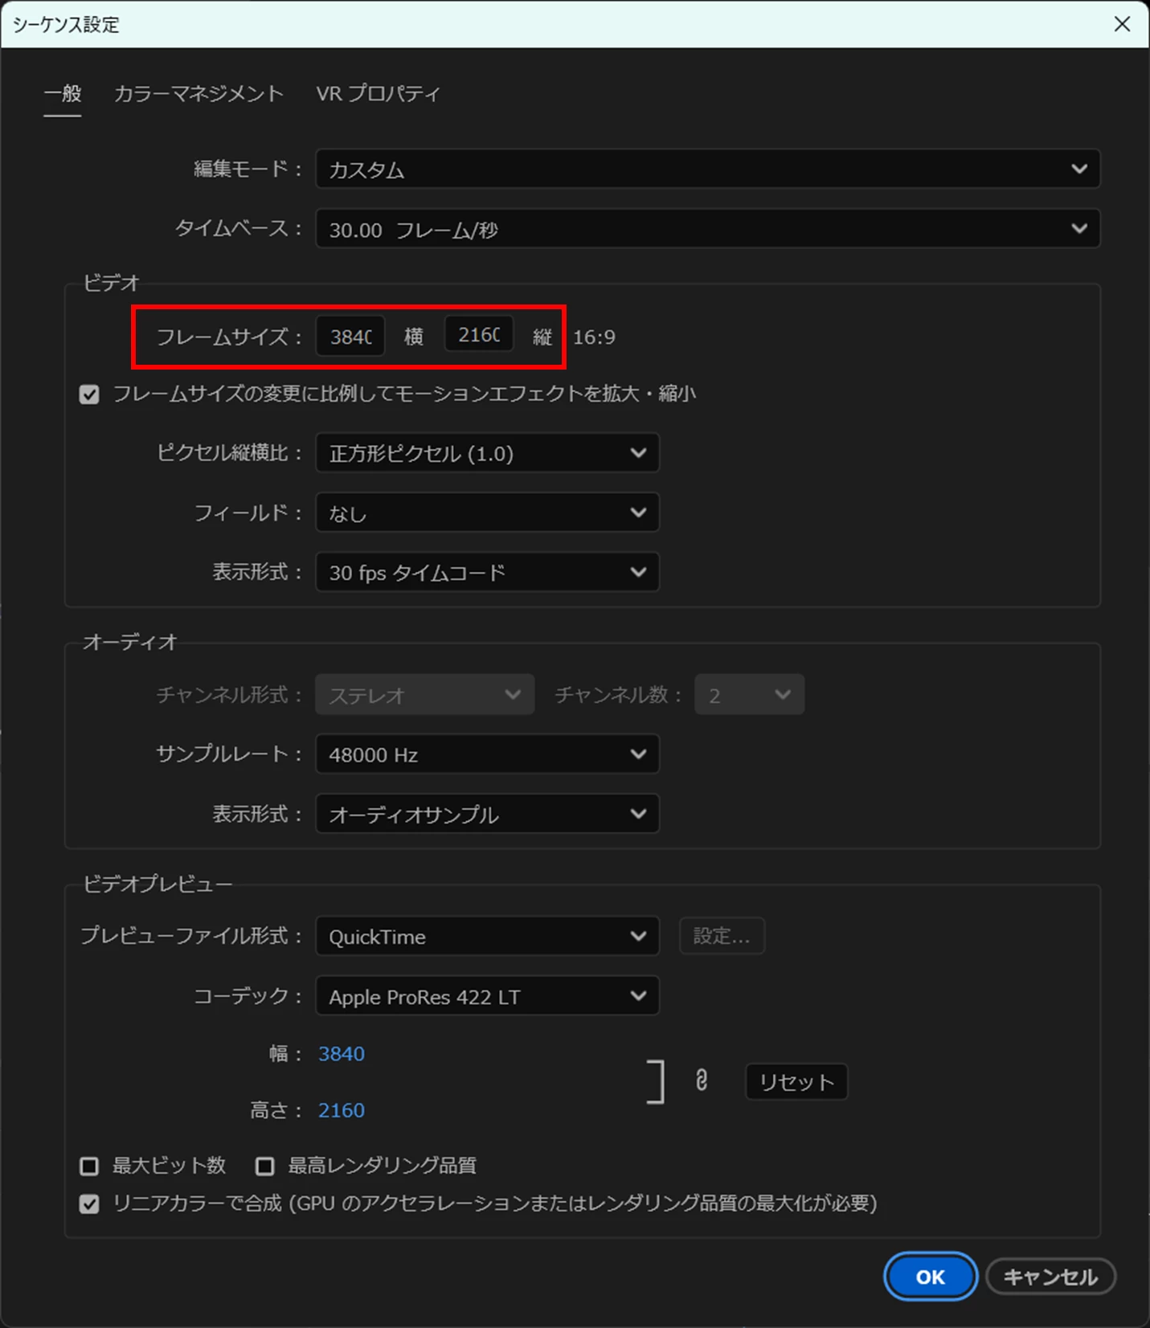The height and width of the screenshot is (1328, 1150).
Task: Click the frame width field showing 3840
Action: (350, 336)
